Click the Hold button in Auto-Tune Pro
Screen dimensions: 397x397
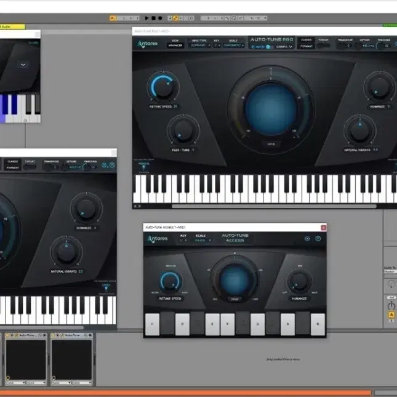271,143
